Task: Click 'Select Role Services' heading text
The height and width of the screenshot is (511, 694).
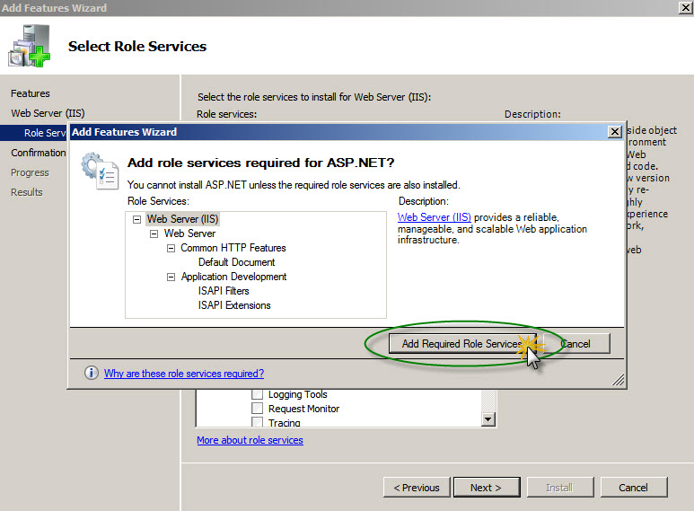Action: coord(137,46)
